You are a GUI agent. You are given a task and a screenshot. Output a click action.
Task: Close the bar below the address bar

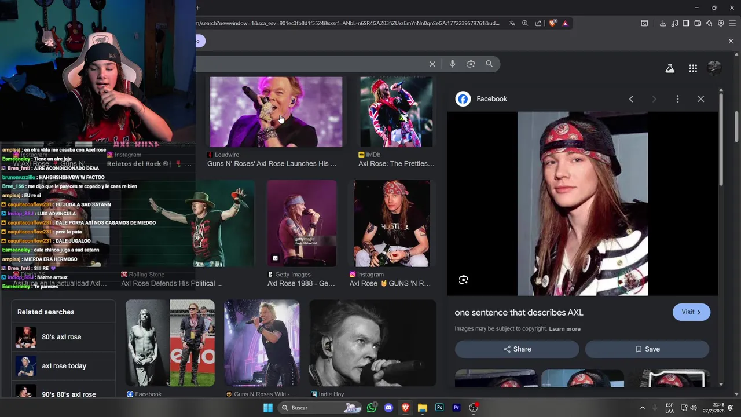click(731, 41)
